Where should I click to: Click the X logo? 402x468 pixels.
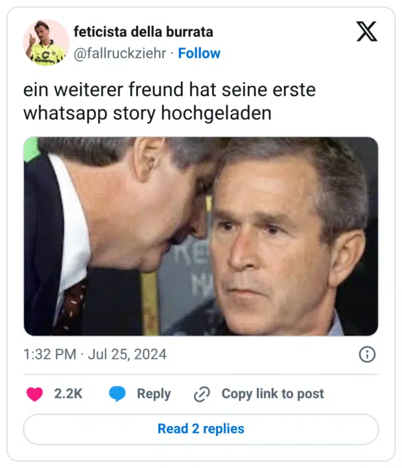(366, 31)
